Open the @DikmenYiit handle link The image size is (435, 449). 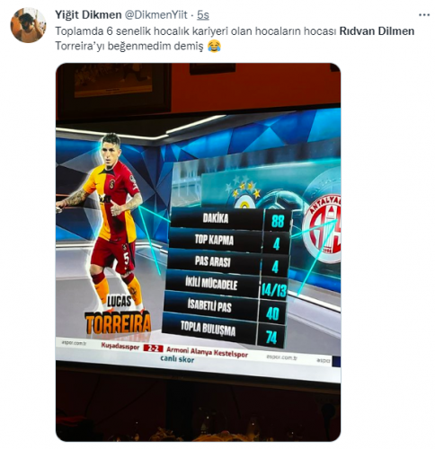[155, 14]
